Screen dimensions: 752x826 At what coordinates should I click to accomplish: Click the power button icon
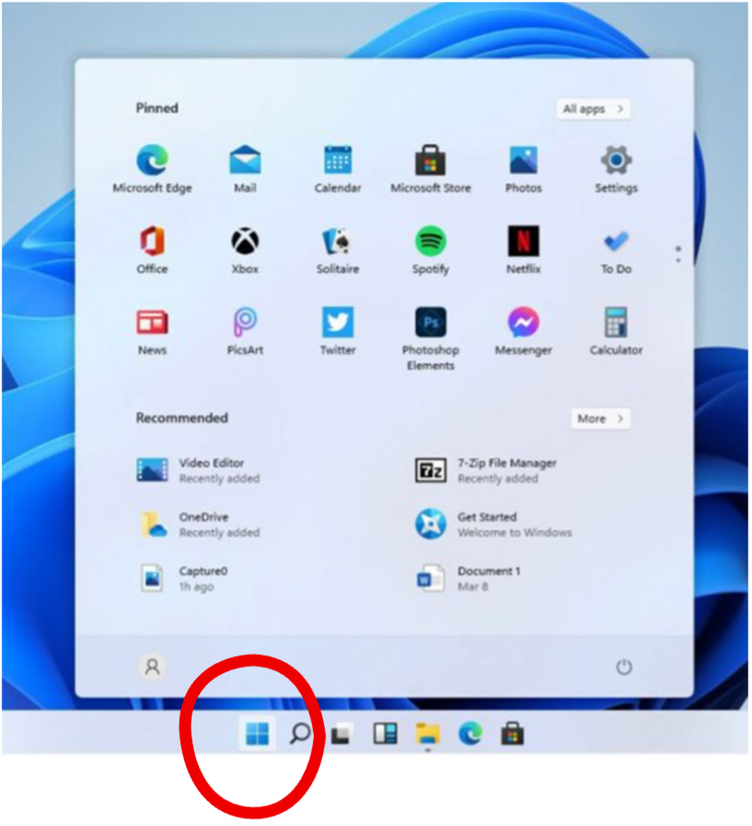tap(624, 667)
